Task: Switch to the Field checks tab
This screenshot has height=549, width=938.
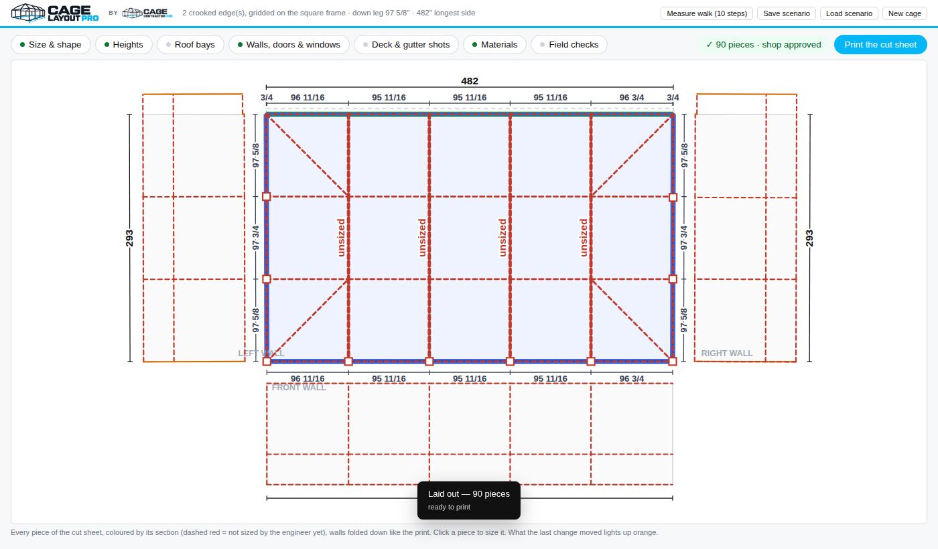Action: pyautogui.click(x=569, y=44)
